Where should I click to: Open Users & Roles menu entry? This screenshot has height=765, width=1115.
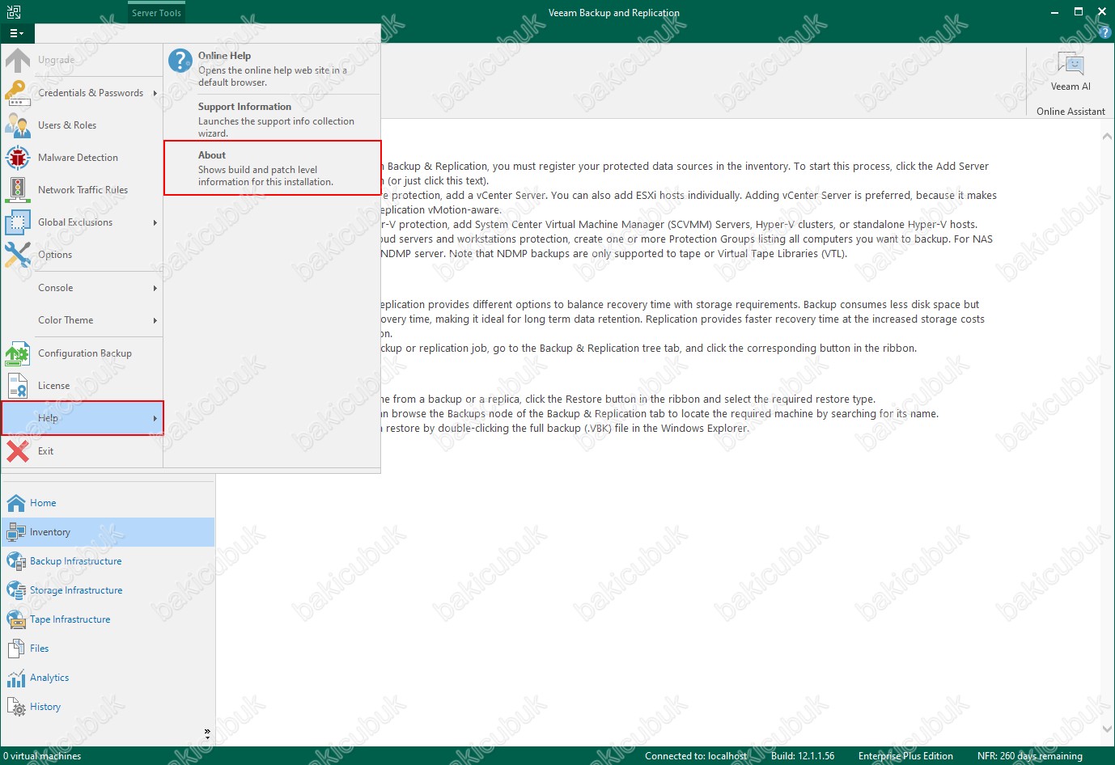[x=83, y=125]
